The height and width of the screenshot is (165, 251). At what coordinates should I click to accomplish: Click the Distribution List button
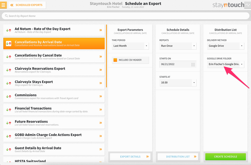pos(178,157)
